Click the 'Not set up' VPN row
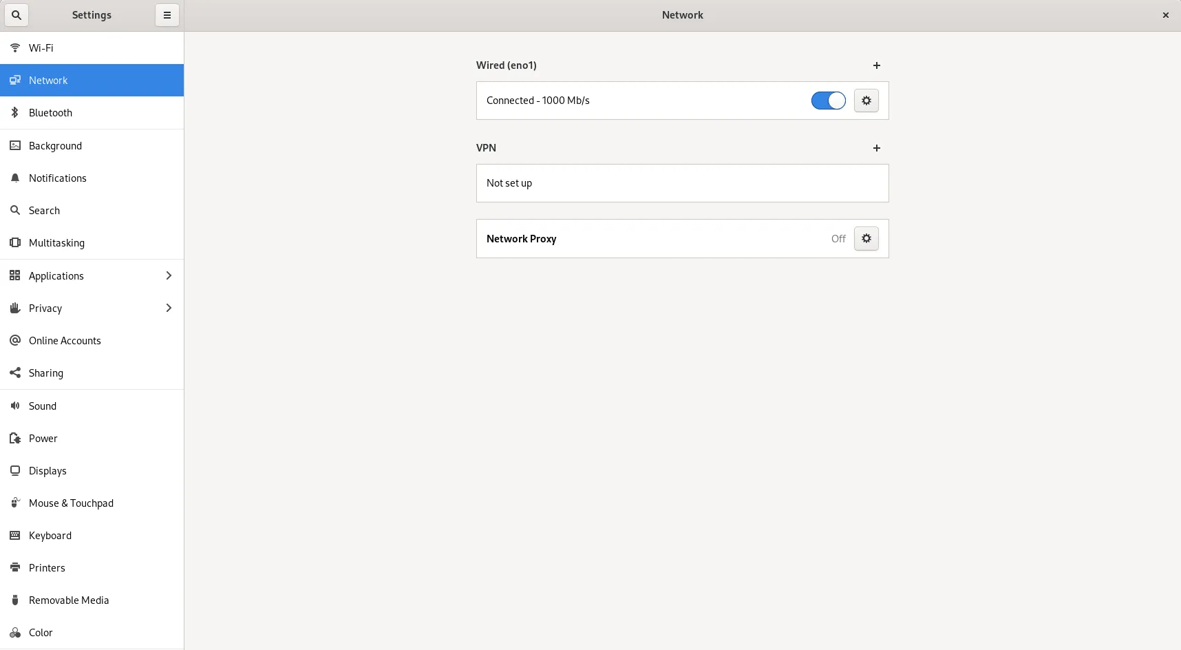 683,183
